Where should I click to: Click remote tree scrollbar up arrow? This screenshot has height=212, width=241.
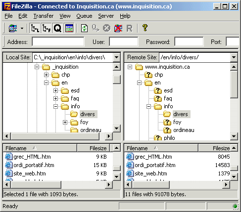click(x=234, y=67)
